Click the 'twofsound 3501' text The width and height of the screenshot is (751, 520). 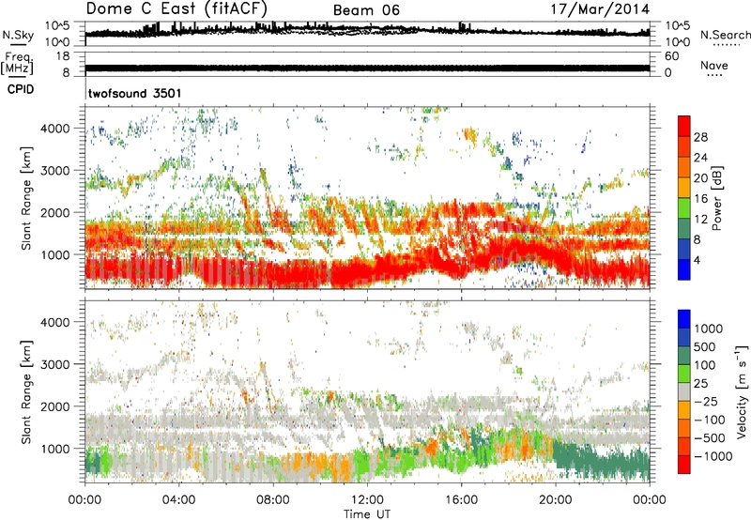tap(134, 93)
